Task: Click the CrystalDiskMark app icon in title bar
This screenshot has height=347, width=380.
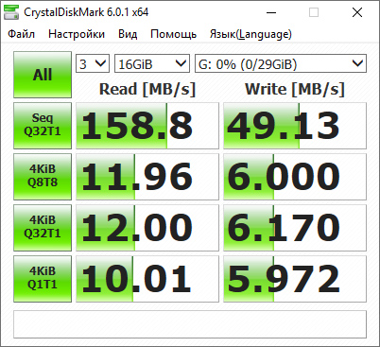Action: point(12,12)
